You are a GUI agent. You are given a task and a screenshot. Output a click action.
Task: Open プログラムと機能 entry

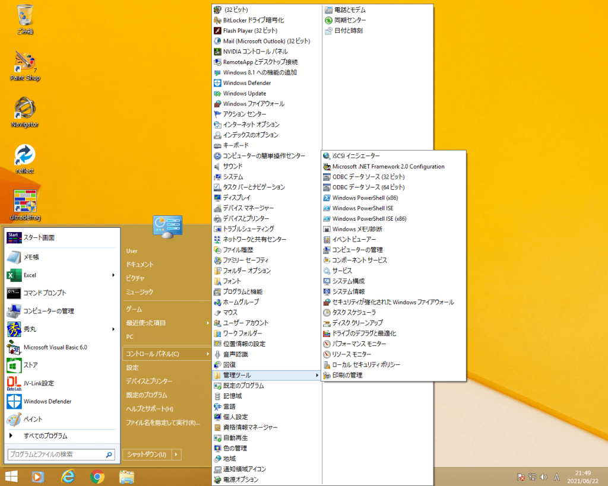(267, 291)
